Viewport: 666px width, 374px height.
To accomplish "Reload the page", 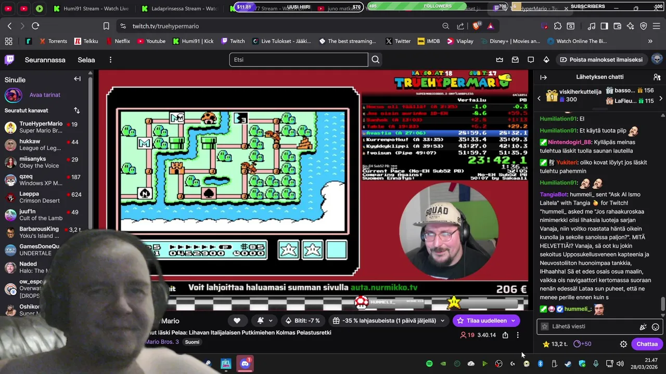I will pos(35,26).
